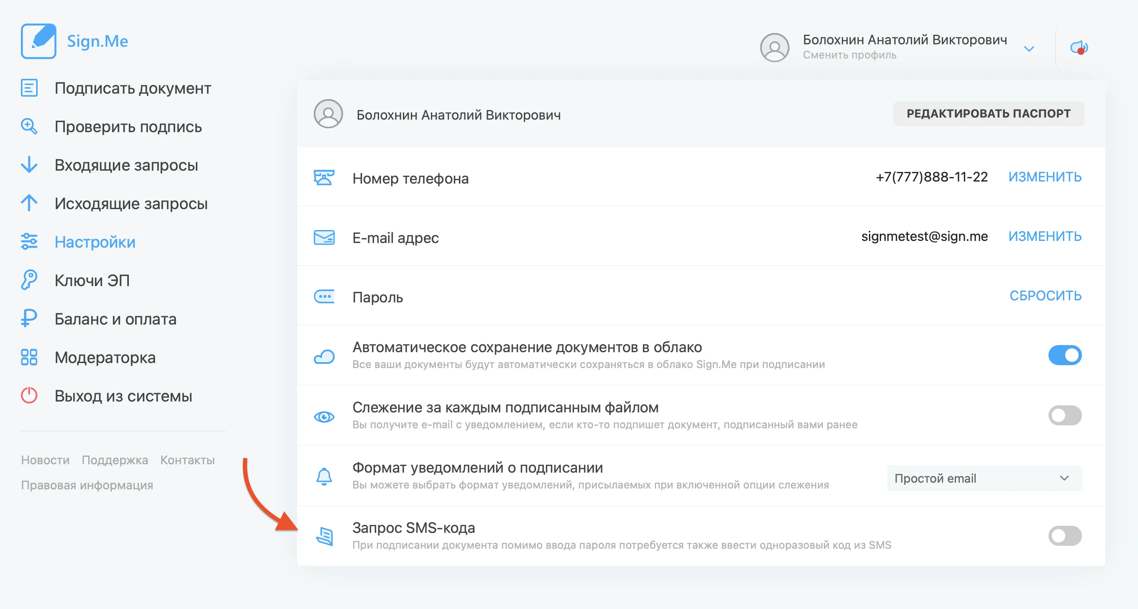
Task: Click the Пароль label
Action: 377,297
